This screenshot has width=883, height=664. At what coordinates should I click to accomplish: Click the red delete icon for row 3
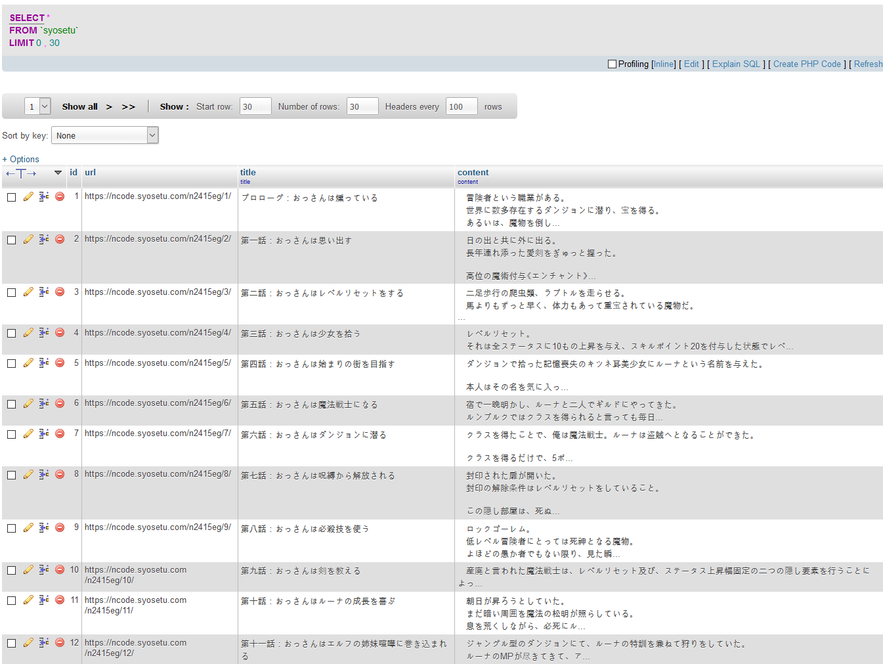tap(60, 292)
